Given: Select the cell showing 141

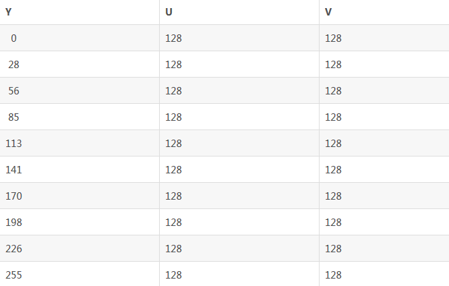Looking at the screenshot, I should [x=13, y=170].
